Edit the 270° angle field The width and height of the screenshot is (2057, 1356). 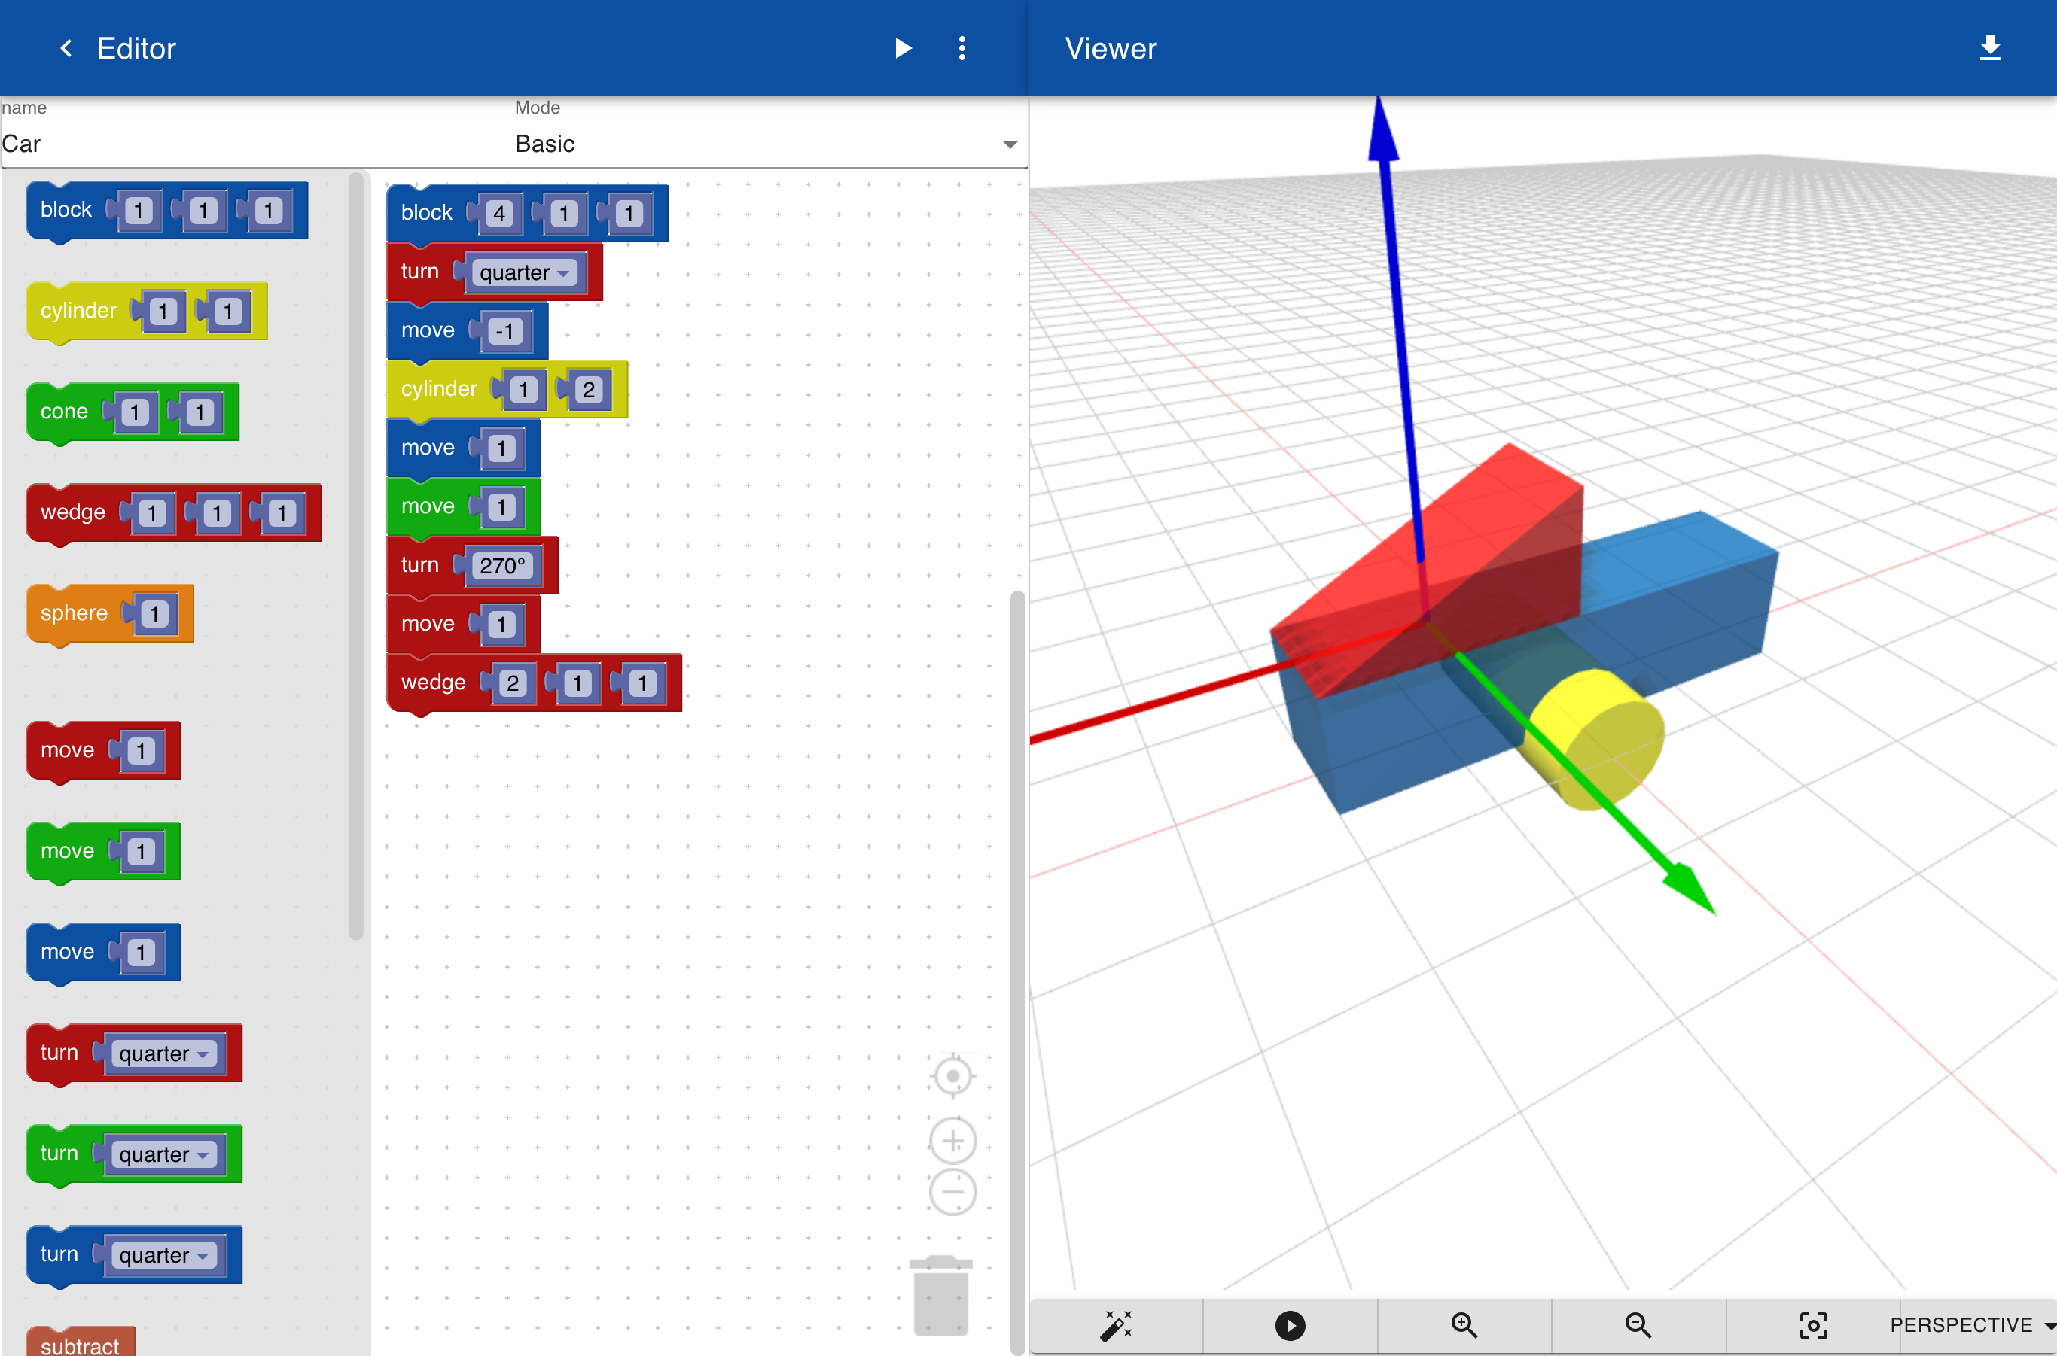(x=503, y=566)
